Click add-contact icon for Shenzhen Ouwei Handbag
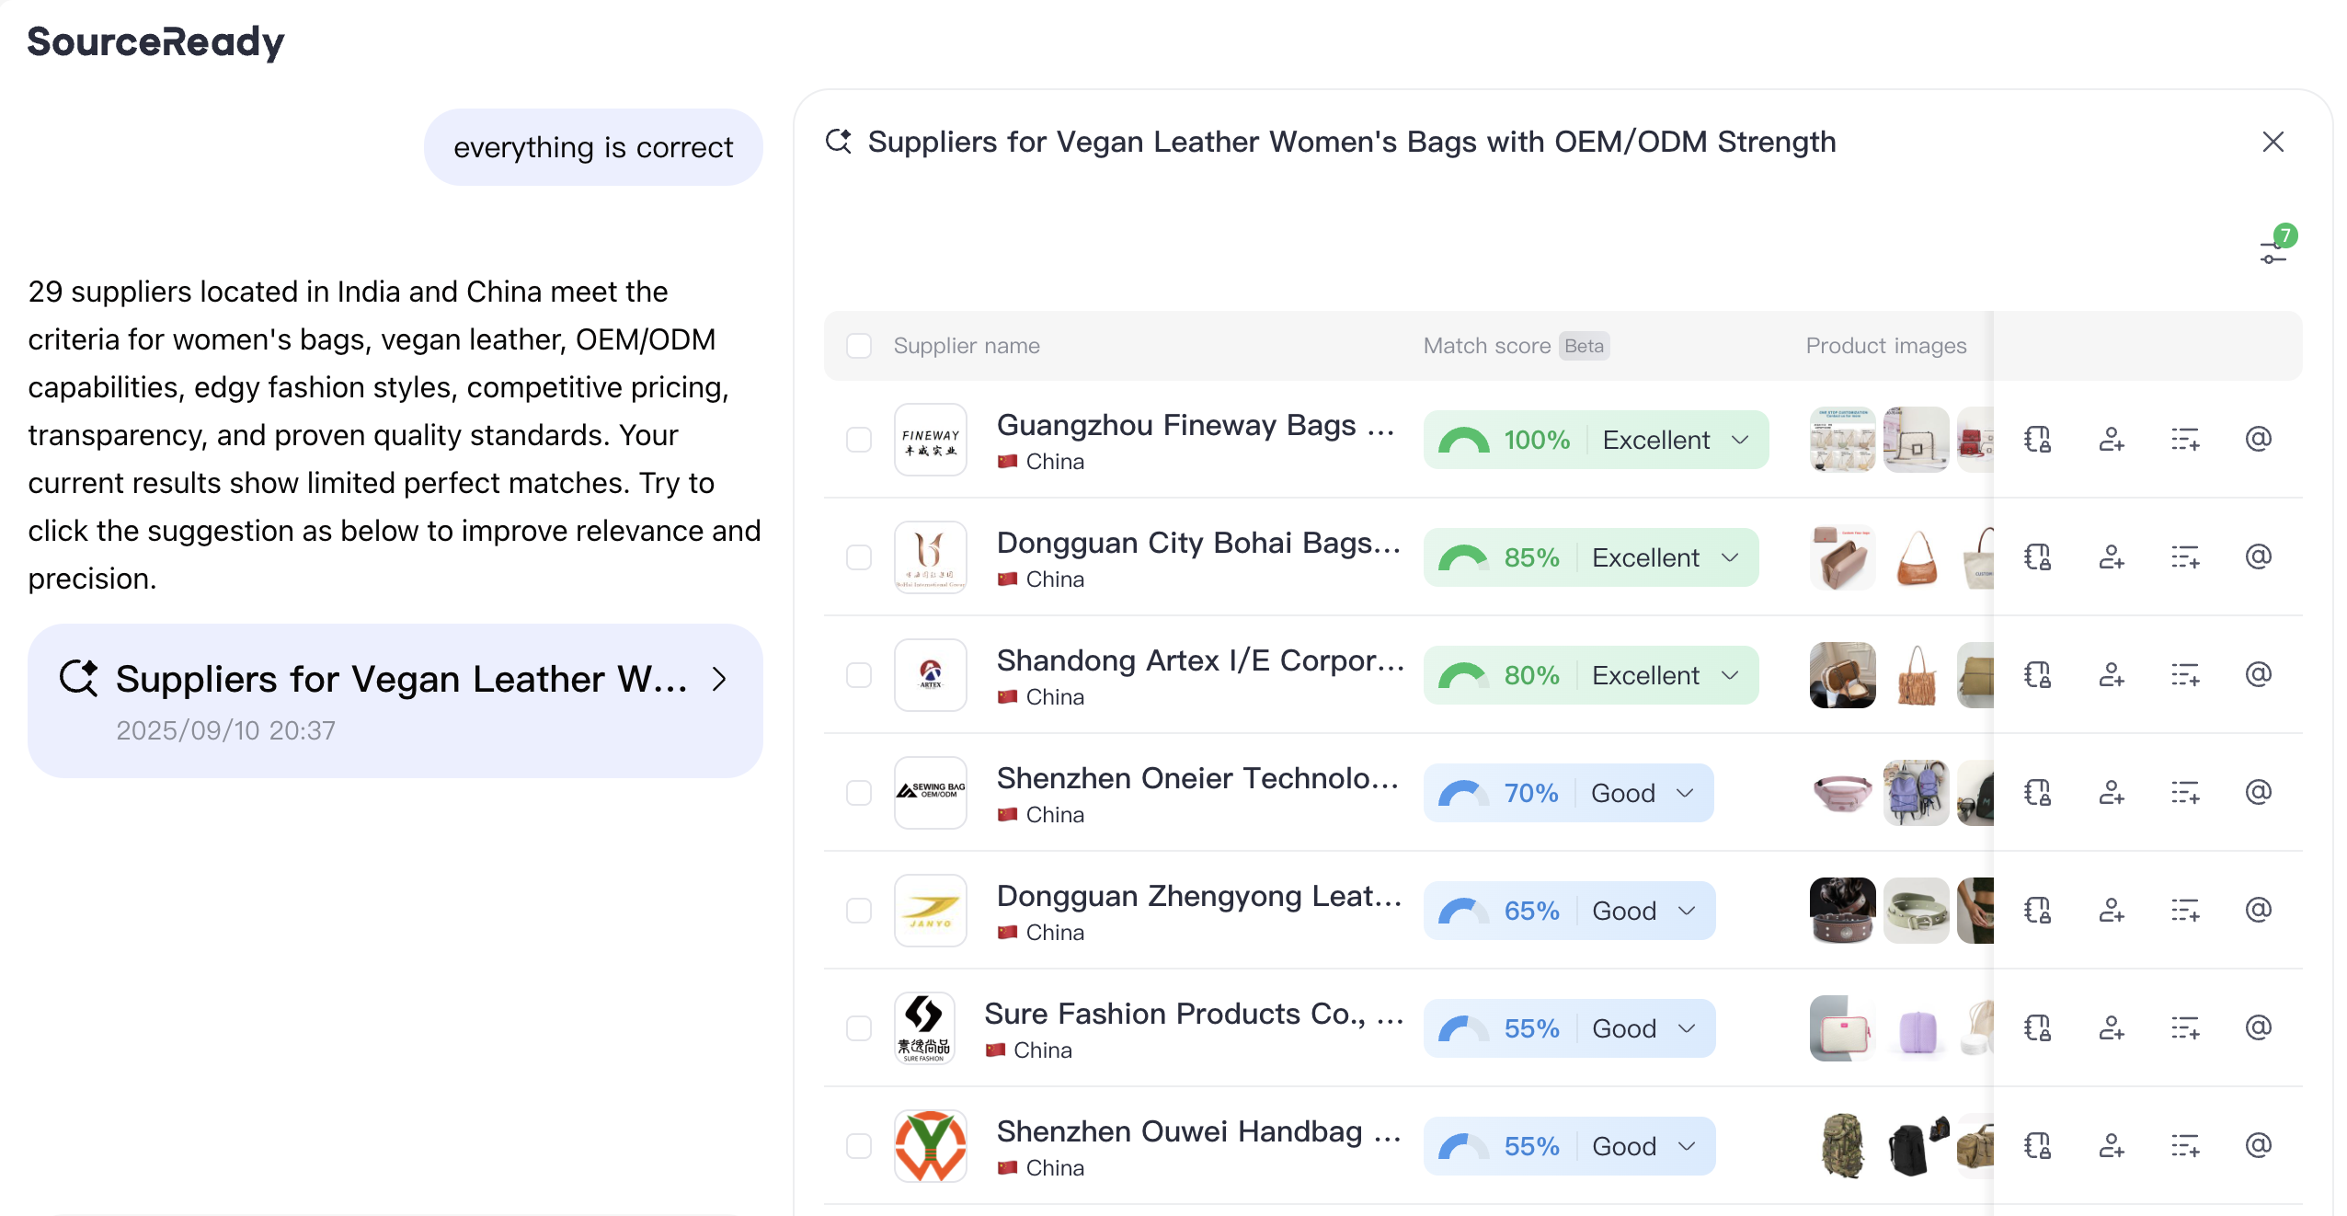Viewport: 2347px width, 1216px height. coord(2111,1145)
